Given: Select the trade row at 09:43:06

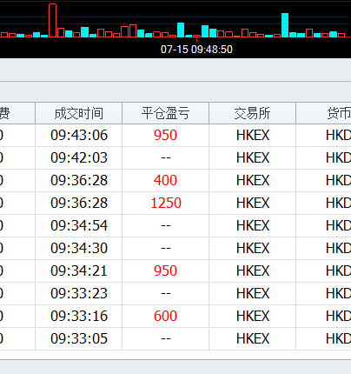Looking at the screenshot, I should [175, 136].
